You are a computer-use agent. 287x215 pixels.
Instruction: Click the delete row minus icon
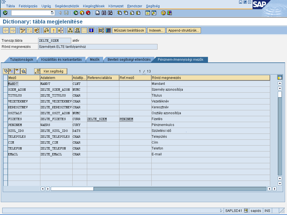18,71
